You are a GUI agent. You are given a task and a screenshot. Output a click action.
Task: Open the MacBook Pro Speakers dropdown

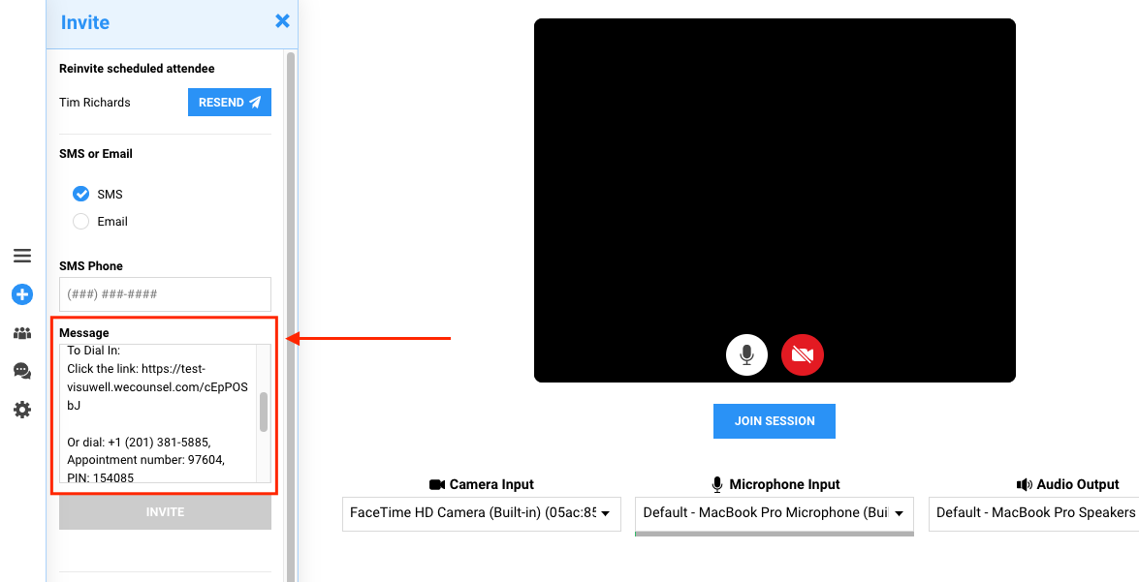pos(1033,513)
